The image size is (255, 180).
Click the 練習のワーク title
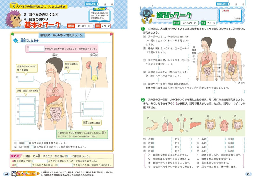[174, 15]
